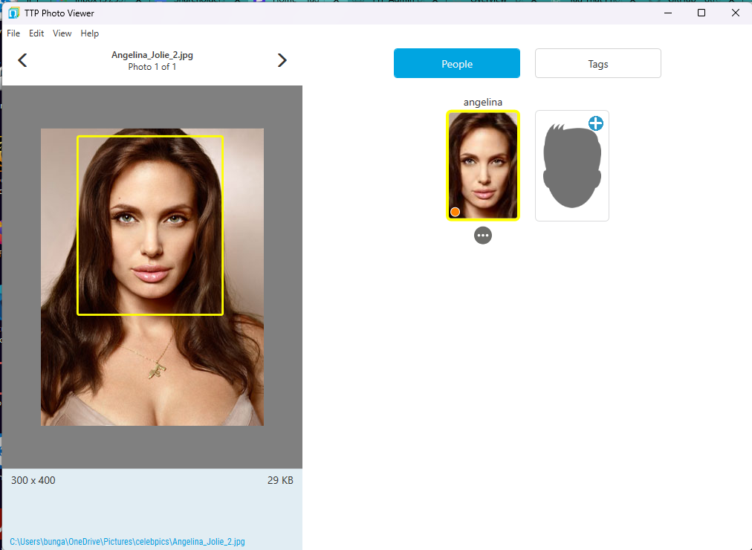Open the View menu
The width and height of the screenshot is (752, 550).
(x=62, y=33)
